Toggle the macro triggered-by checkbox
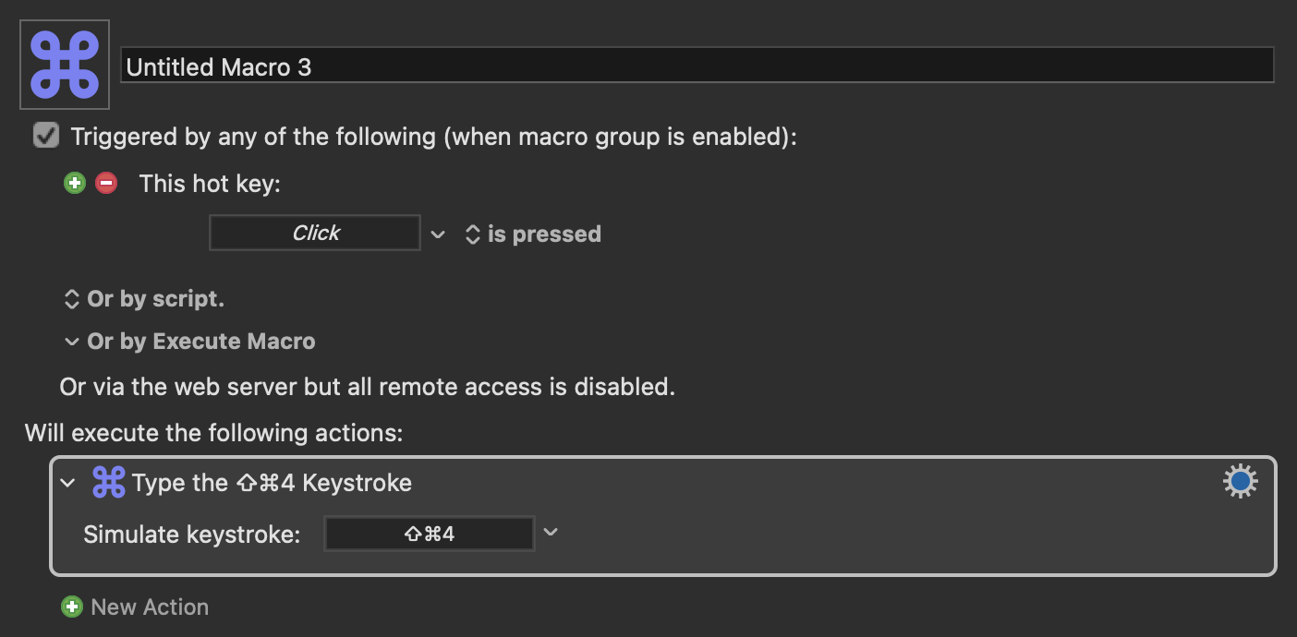 tap(45, 136)
